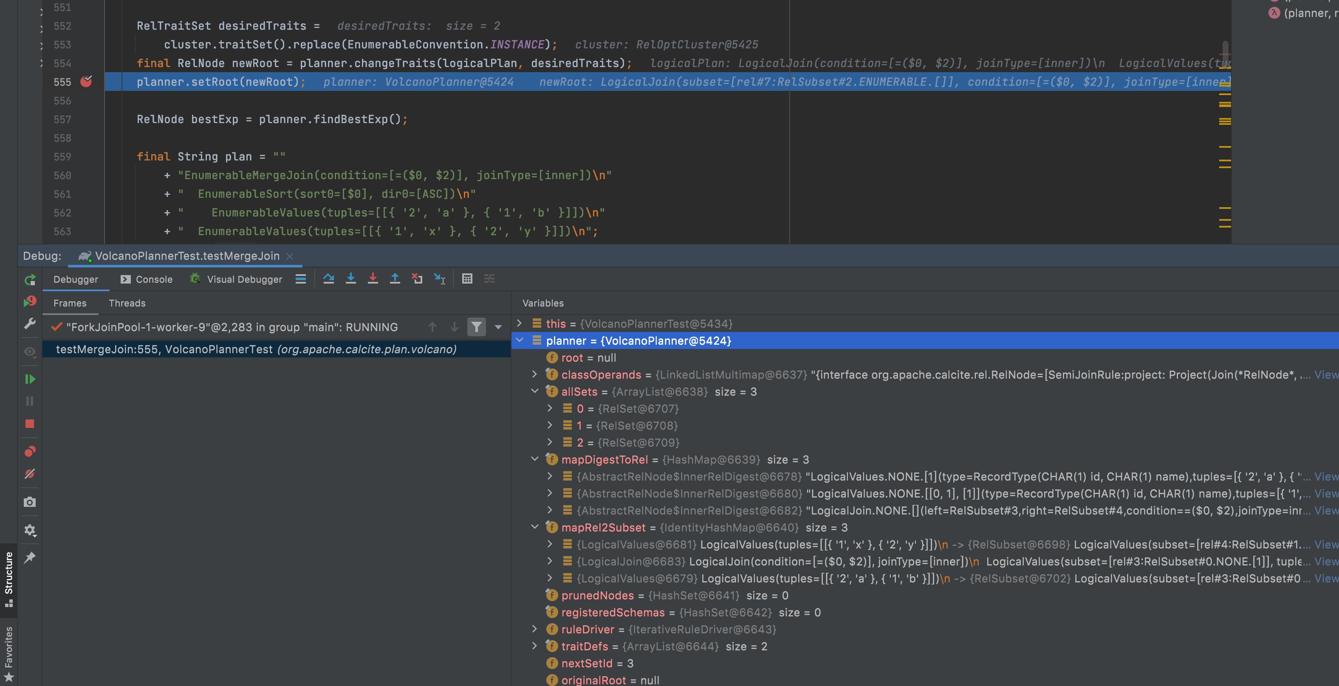This screenshot has height=686, width=1339.
Task: Click the Step Into icon
Action: 351,279
